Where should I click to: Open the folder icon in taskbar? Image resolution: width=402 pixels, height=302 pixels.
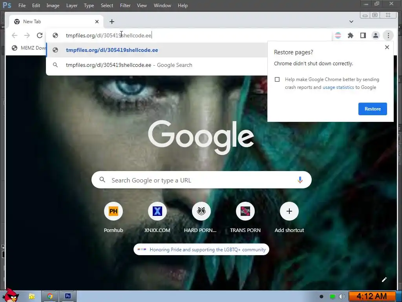(32, 296)
